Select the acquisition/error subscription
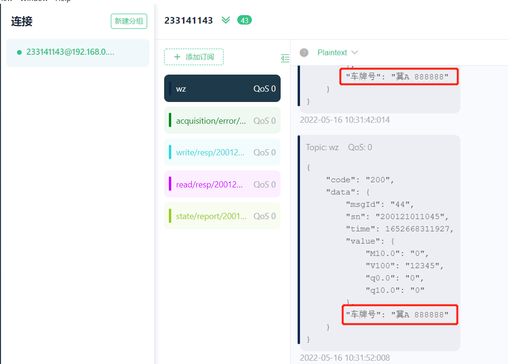 (x=211, y=121)
